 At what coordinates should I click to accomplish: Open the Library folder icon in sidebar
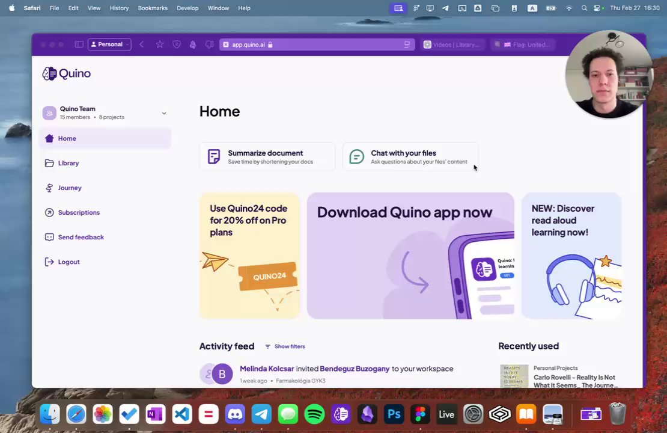tap(49, 163)
